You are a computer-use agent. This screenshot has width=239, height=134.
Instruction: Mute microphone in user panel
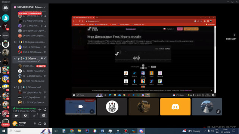pyautogui.click(x=35, y=124)
